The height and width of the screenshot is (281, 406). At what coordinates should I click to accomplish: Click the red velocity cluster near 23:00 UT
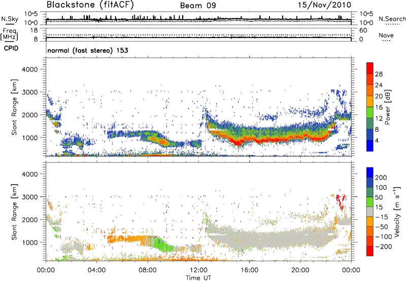coord(341,201)
